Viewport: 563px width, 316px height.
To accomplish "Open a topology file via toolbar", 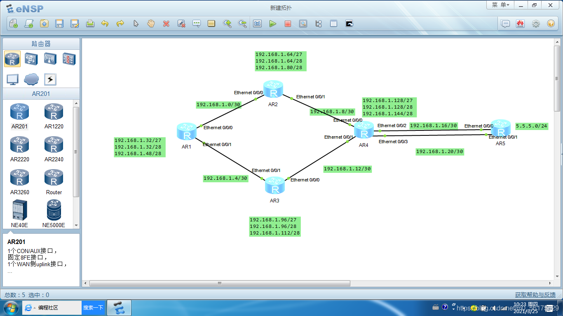I will click(x=44, y=23).
